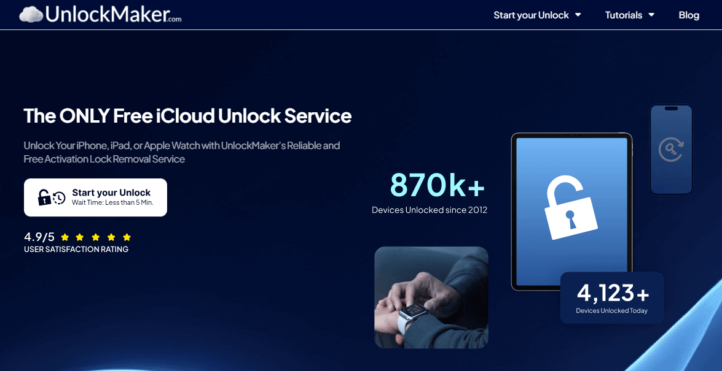
Task: Click the USER SATISFACTION RATING label
Action: click(x=76, y=249)
